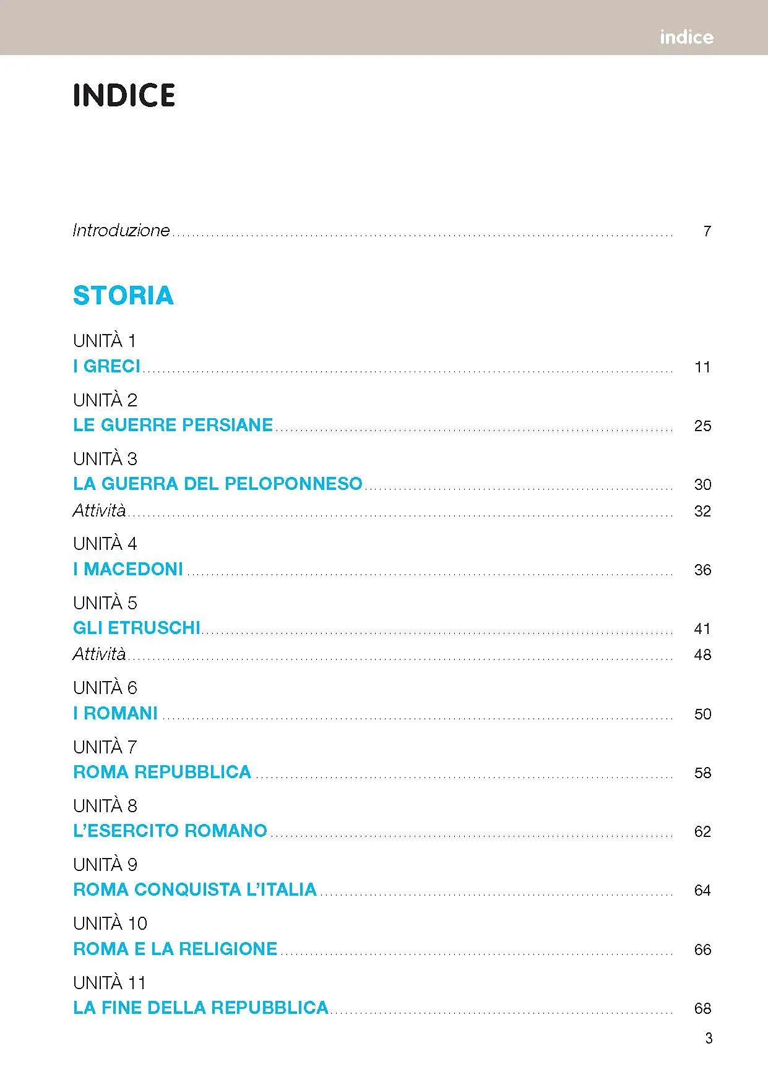
Task: Open the I MACEDONI chapter
Action: pyautogui.click(x=128, y=569)
